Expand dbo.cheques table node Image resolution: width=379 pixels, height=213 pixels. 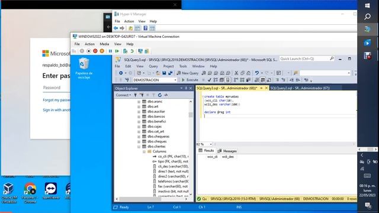[139, 141]
